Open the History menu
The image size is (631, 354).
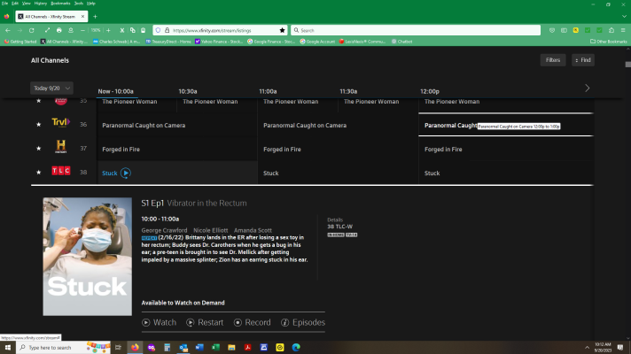[x=40, y=4]
